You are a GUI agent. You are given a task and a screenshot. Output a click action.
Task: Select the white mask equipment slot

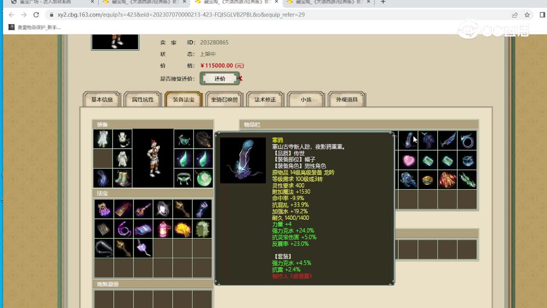(x=123, y=139)
